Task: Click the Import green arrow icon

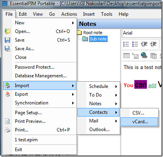Action: [7, 86]
